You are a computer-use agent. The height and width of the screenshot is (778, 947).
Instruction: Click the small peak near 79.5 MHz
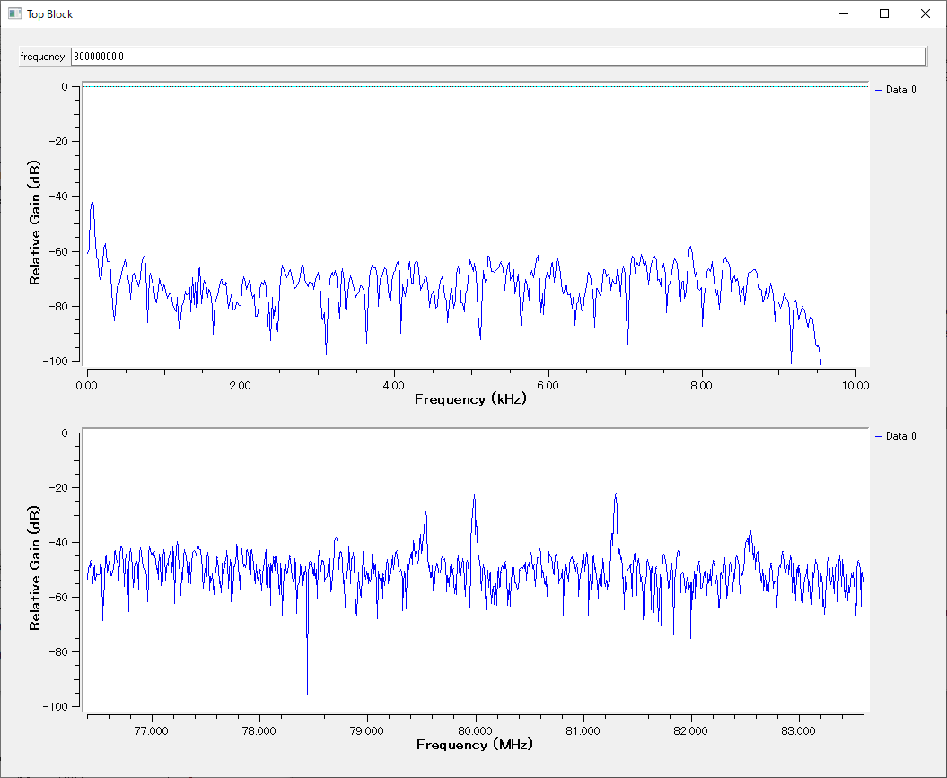point(425,513)
